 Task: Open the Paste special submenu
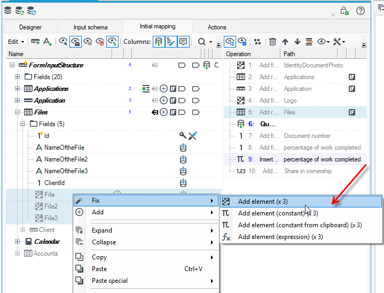pyautogui.click(x=146, y=281)
